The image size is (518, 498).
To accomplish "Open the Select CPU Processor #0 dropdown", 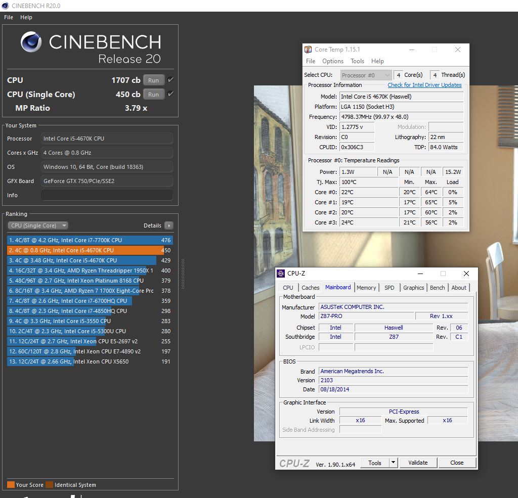I will point(366,75).
